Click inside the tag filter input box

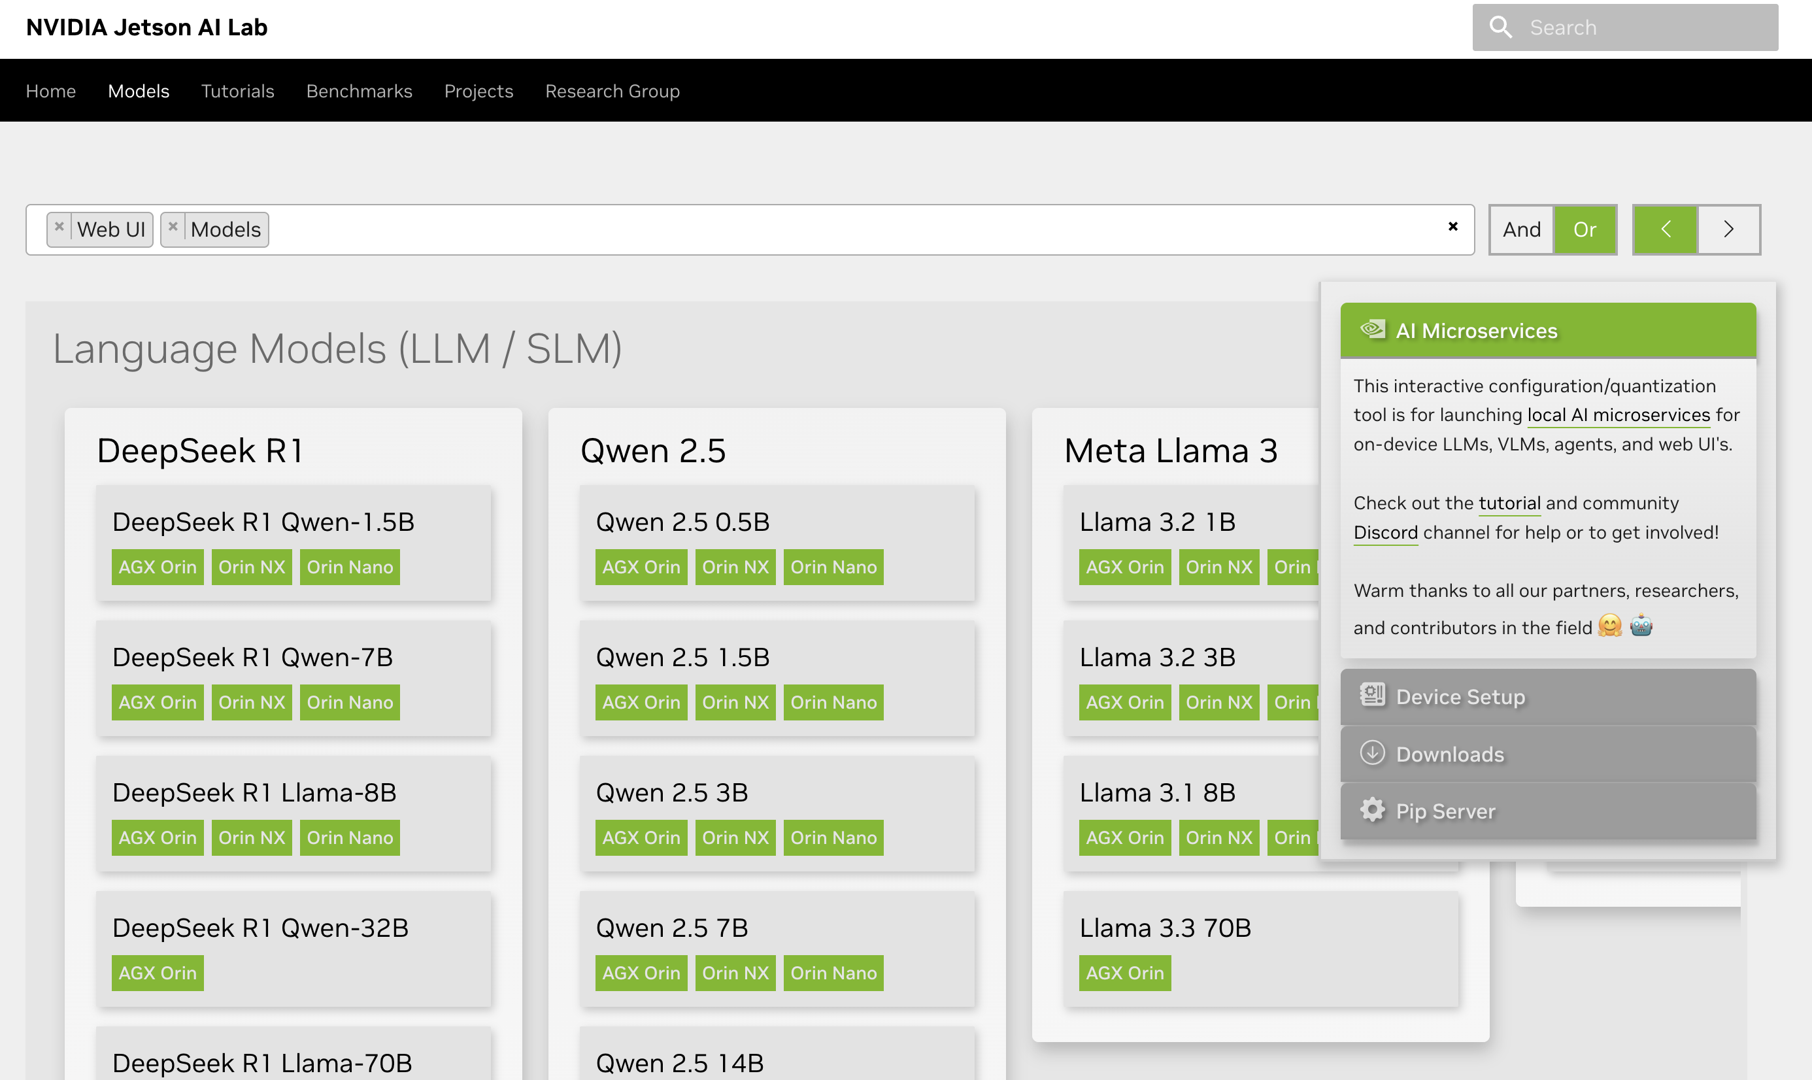pyautogui.click(x=750, y=230)
